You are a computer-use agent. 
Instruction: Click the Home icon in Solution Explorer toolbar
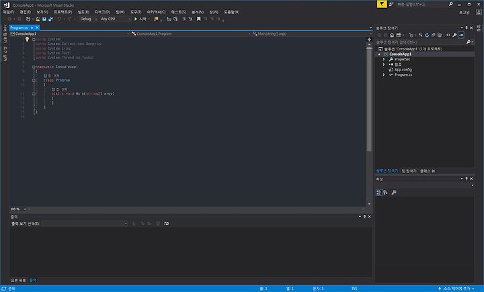(x=392, y=35)
